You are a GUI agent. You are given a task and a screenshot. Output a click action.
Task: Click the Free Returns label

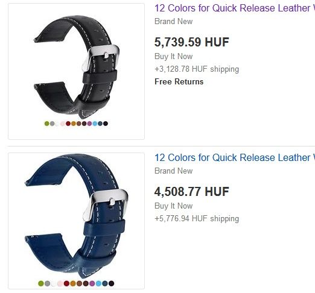click(x=179, y=82)
